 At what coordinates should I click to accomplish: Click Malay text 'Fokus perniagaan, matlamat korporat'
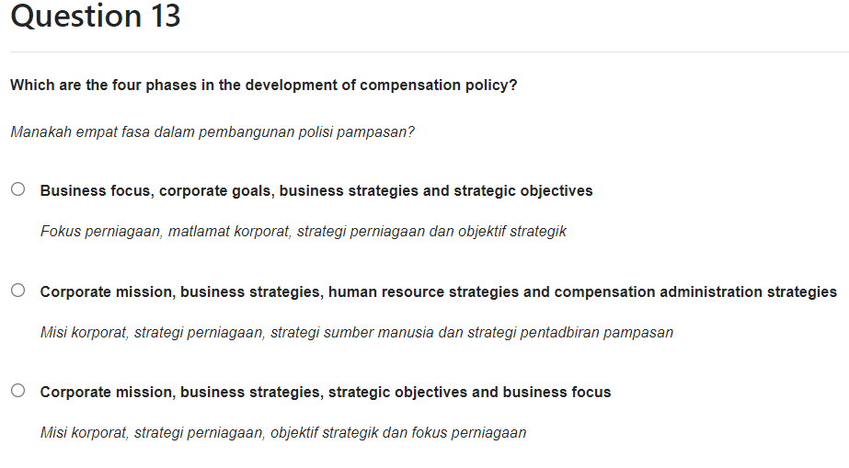pyautogui.click(x=304, y=232)
